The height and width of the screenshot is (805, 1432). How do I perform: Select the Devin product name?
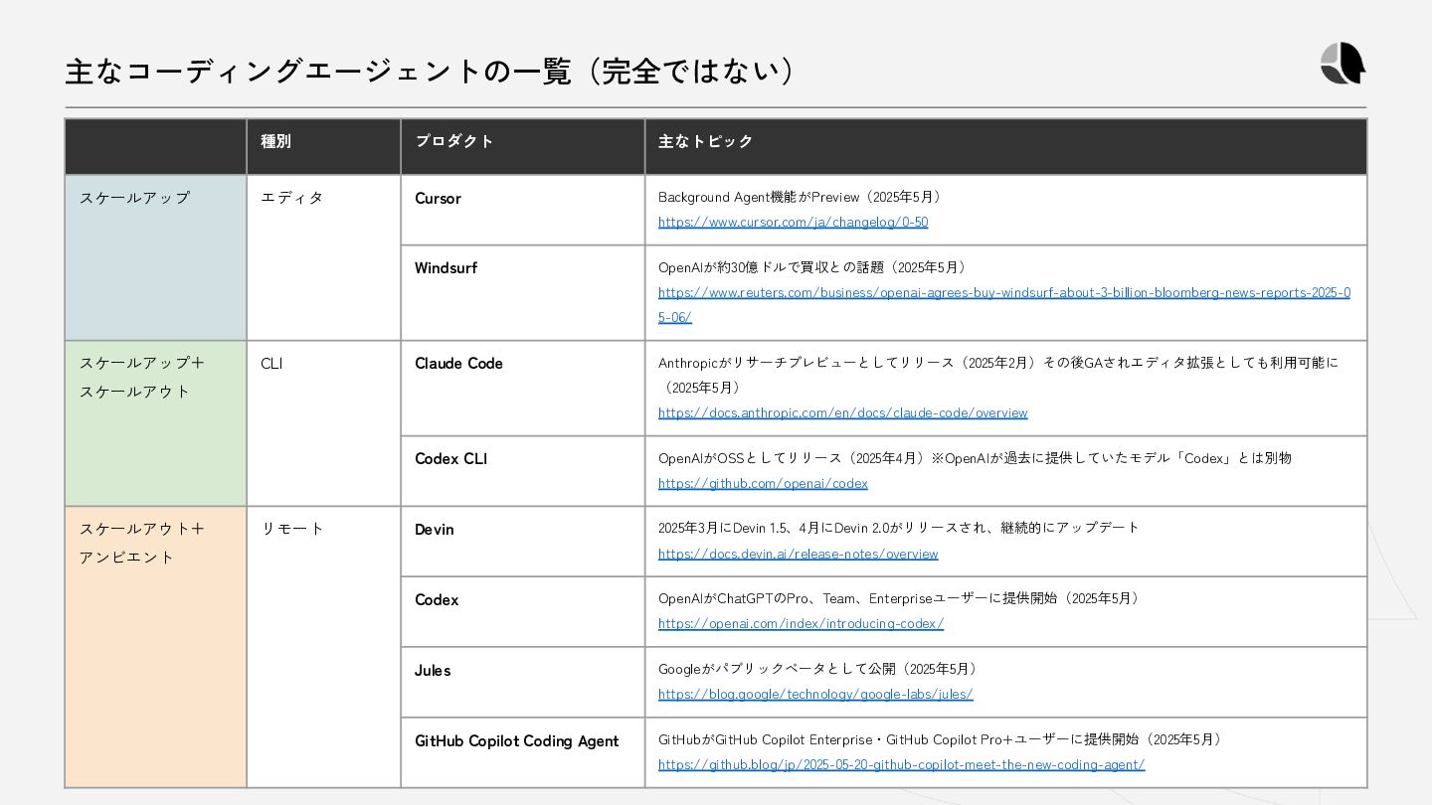pos(435,530)
